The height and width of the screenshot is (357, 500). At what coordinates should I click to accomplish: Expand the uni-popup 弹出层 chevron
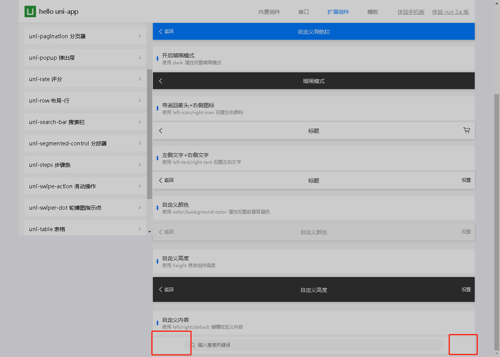[139, 57]
